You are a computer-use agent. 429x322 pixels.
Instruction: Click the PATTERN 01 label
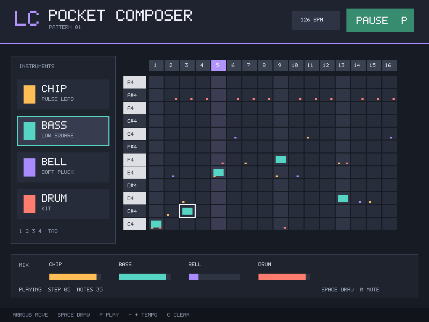pyautogui.click(x=65, y=27)
